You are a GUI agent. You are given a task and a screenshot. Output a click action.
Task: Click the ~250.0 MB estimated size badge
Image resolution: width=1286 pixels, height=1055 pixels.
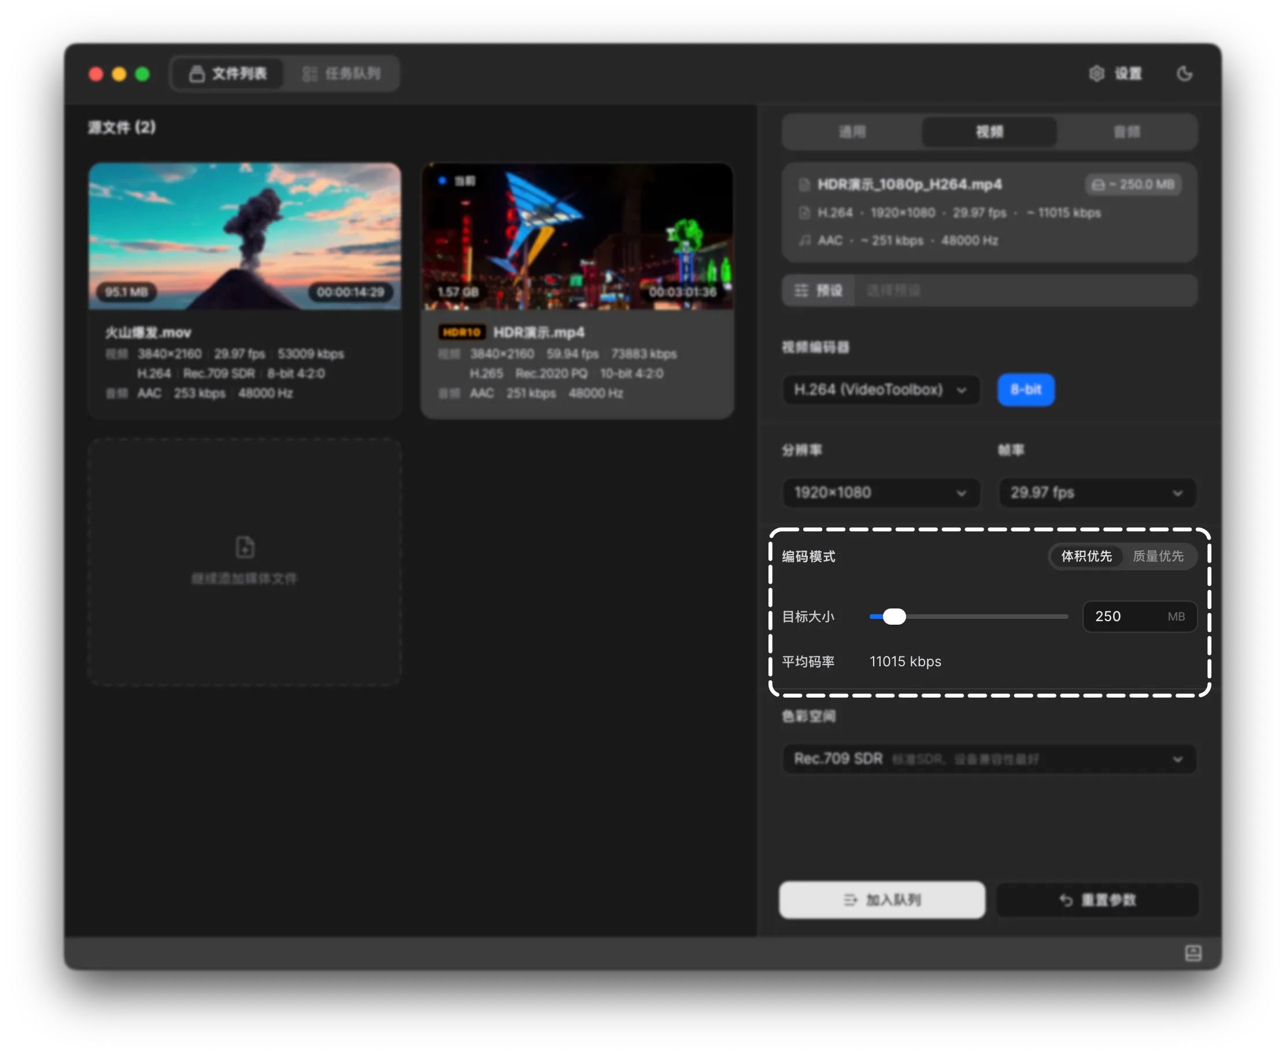coord(1133,184)
